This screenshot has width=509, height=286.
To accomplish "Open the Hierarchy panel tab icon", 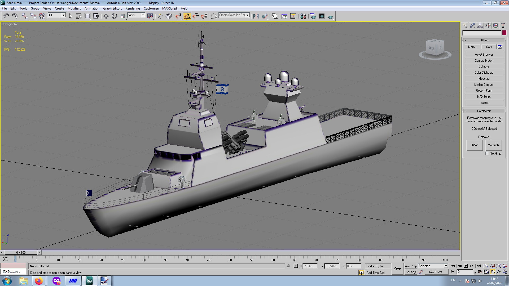I will tap(480, 25).
